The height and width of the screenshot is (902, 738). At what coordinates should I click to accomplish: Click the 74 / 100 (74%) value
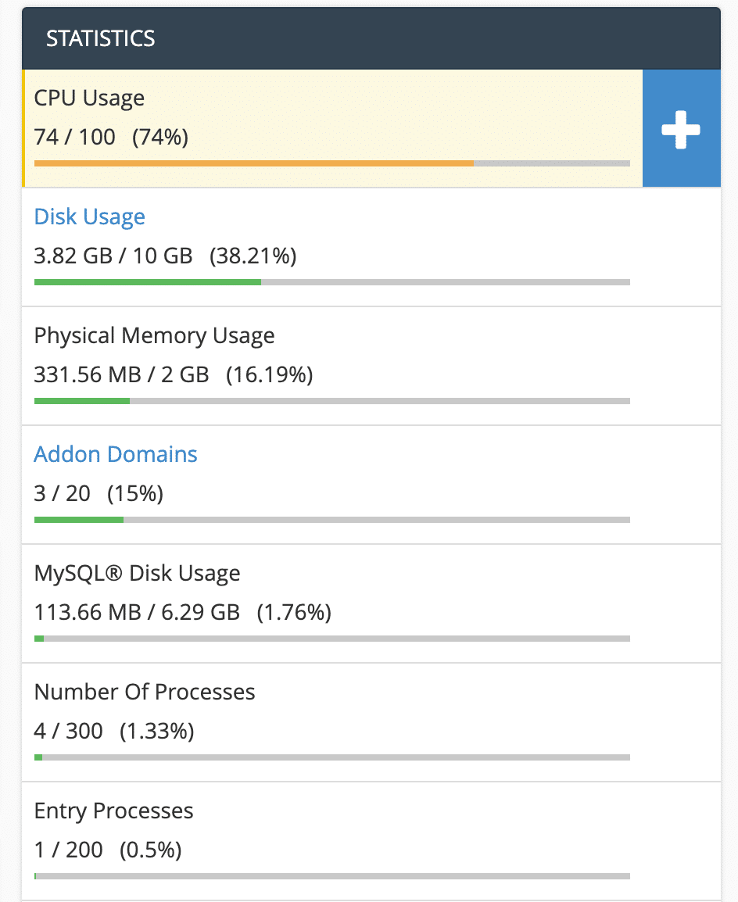coord(111,138)
